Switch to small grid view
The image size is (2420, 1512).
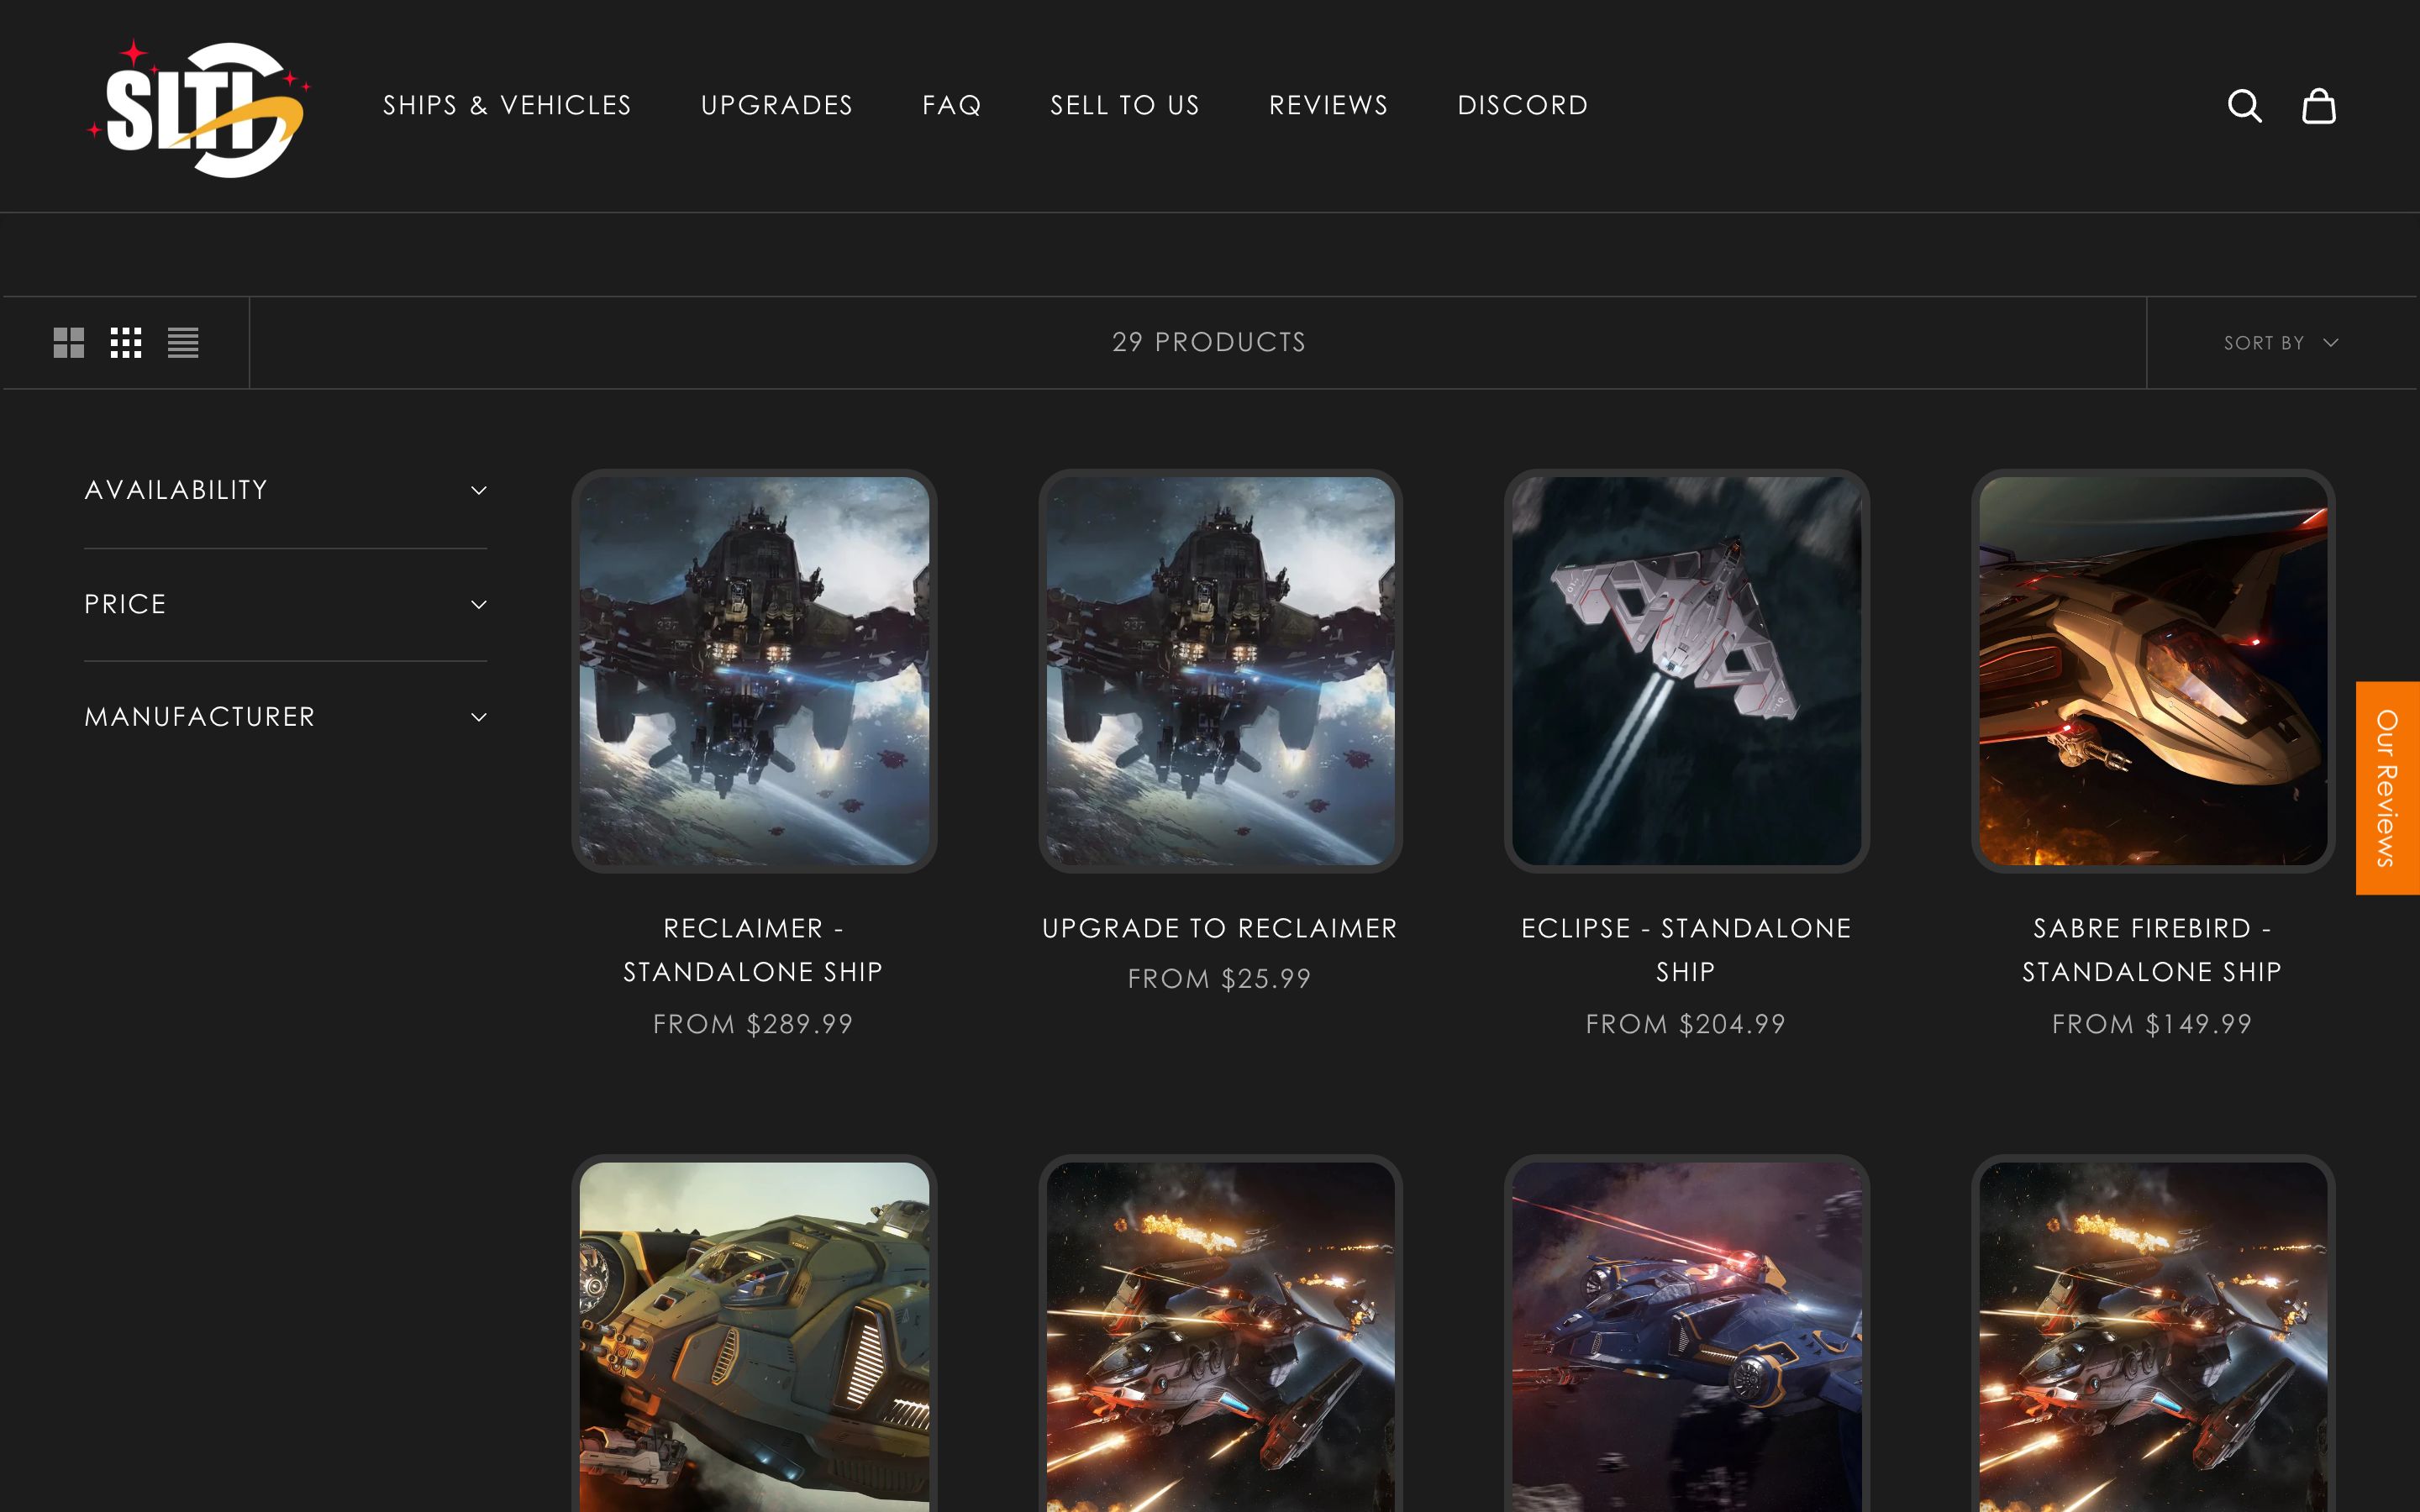click(x=126, y=342)
